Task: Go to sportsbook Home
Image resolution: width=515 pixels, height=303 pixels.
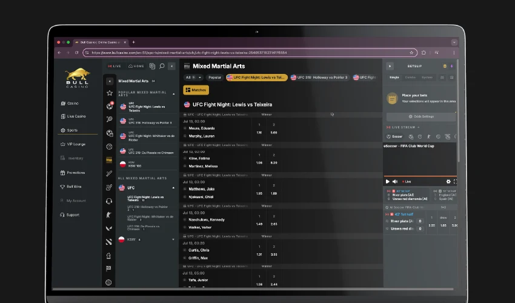Action: [x=136, y=66]
